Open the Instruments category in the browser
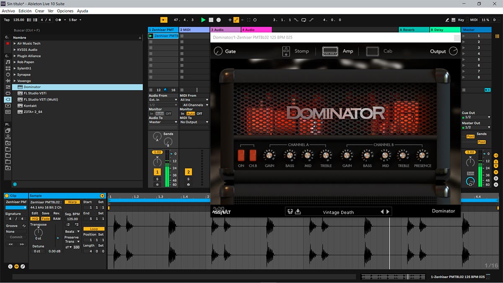The height and width of the screenshot is (283, 503). pos(8,75)
